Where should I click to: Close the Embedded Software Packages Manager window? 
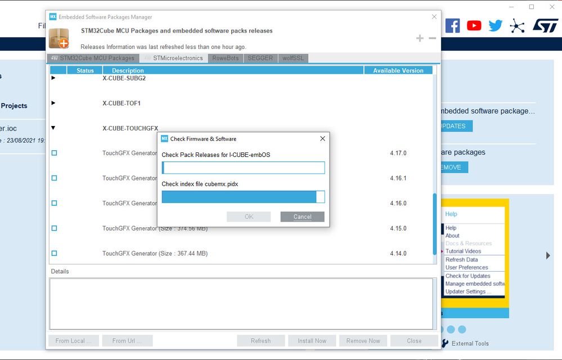coord(434,17)
